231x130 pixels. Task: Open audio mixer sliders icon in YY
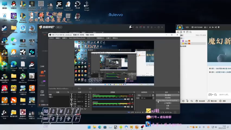(x=192, y=101)
